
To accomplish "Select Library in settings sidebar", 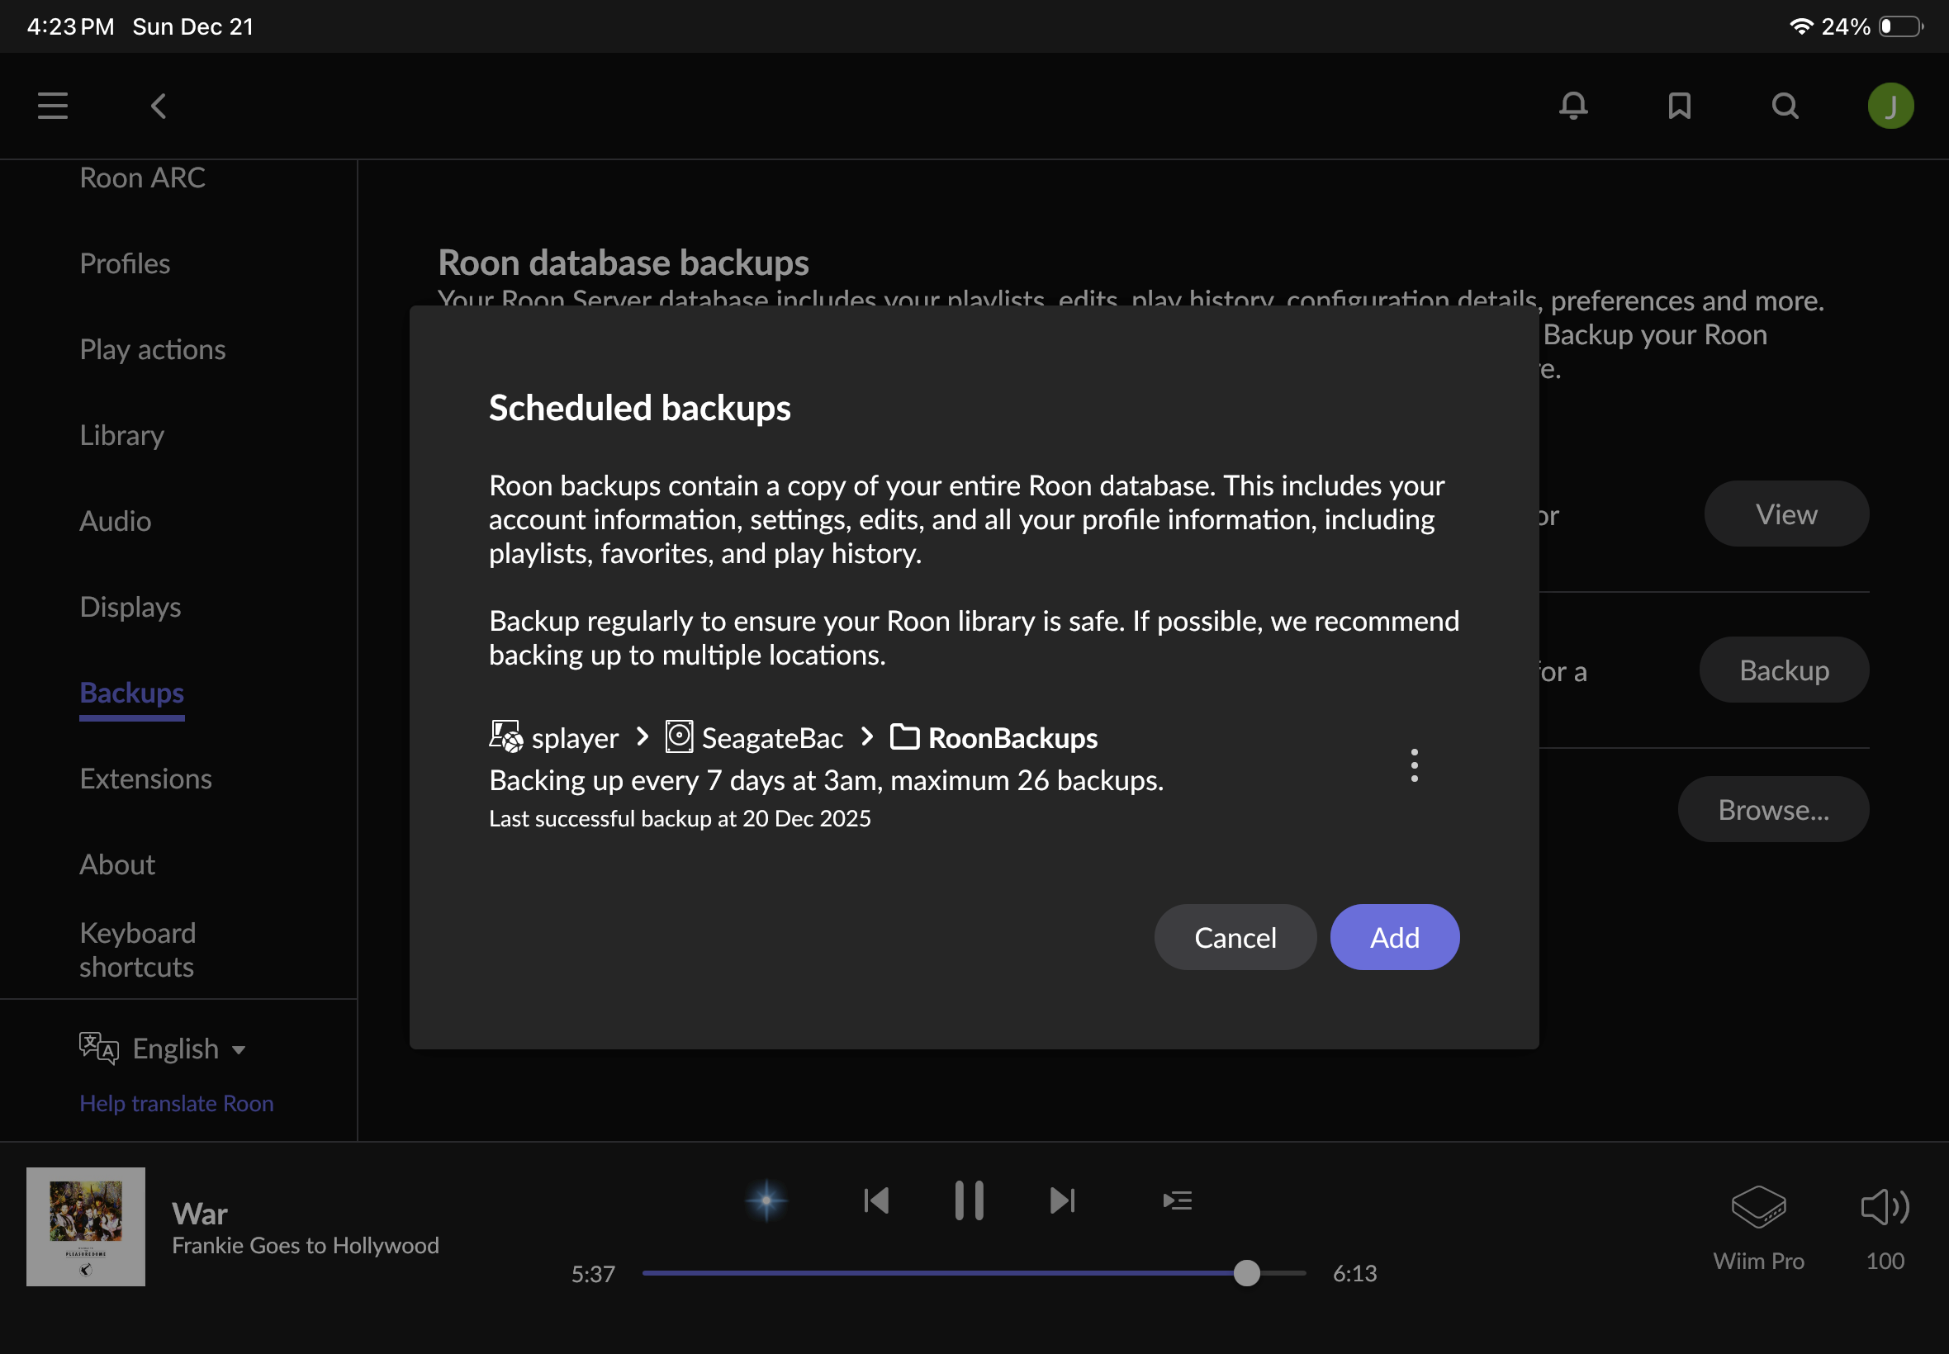I will (122, 435).
